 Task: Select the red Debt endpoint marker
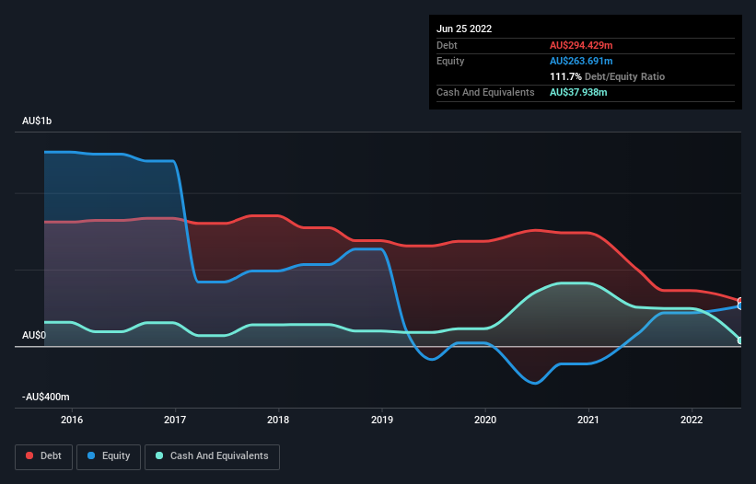pyautogui.click(x=740, y=301)
